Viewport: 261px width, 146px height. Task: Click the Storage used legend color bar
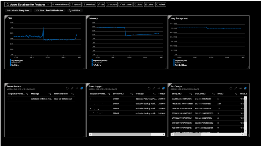[x=174, y=63]
